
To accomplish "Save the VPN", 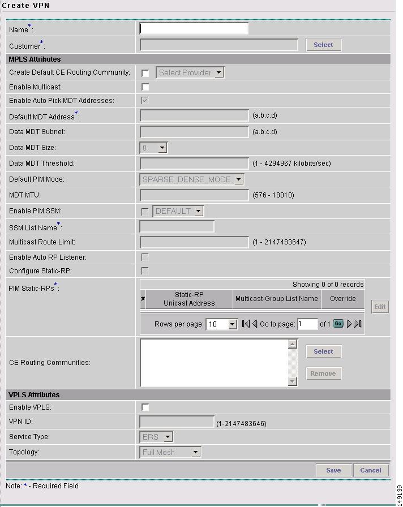I will tap(333, 470).
